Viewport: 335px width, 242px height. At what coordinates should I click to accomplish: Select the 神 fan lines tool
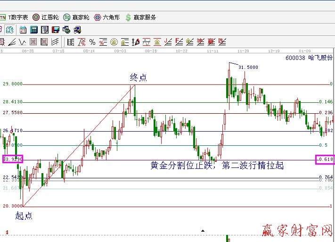[201, 42]
